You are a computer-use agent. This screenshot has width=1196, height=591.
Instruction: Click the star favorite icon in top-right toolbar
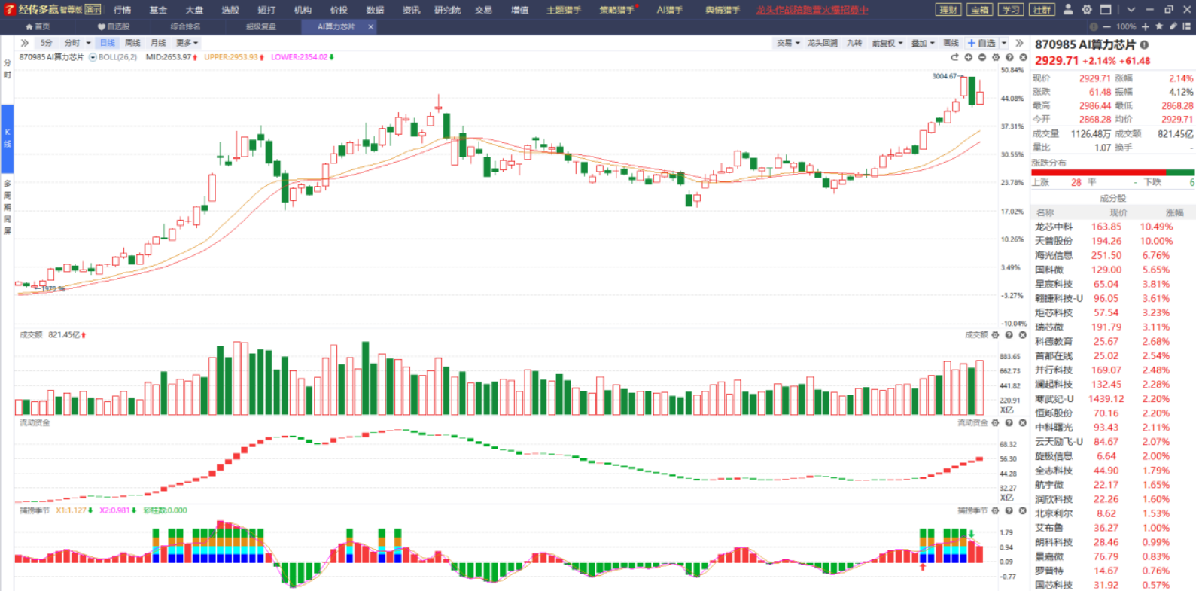click(1159, 26)
